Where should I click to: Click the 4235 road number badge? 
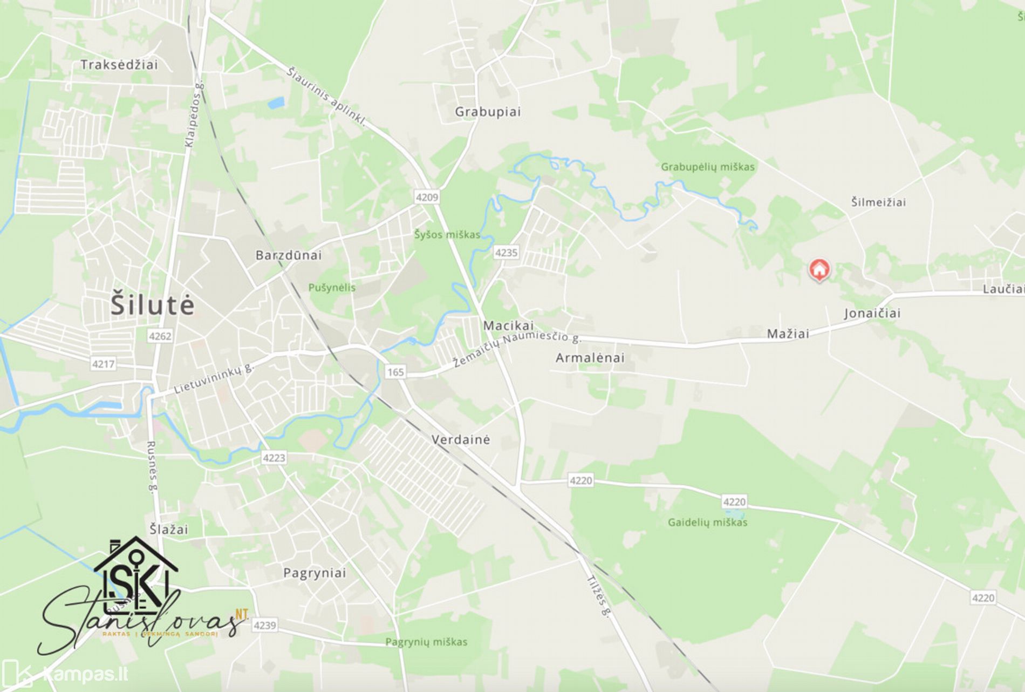(506, 253)
